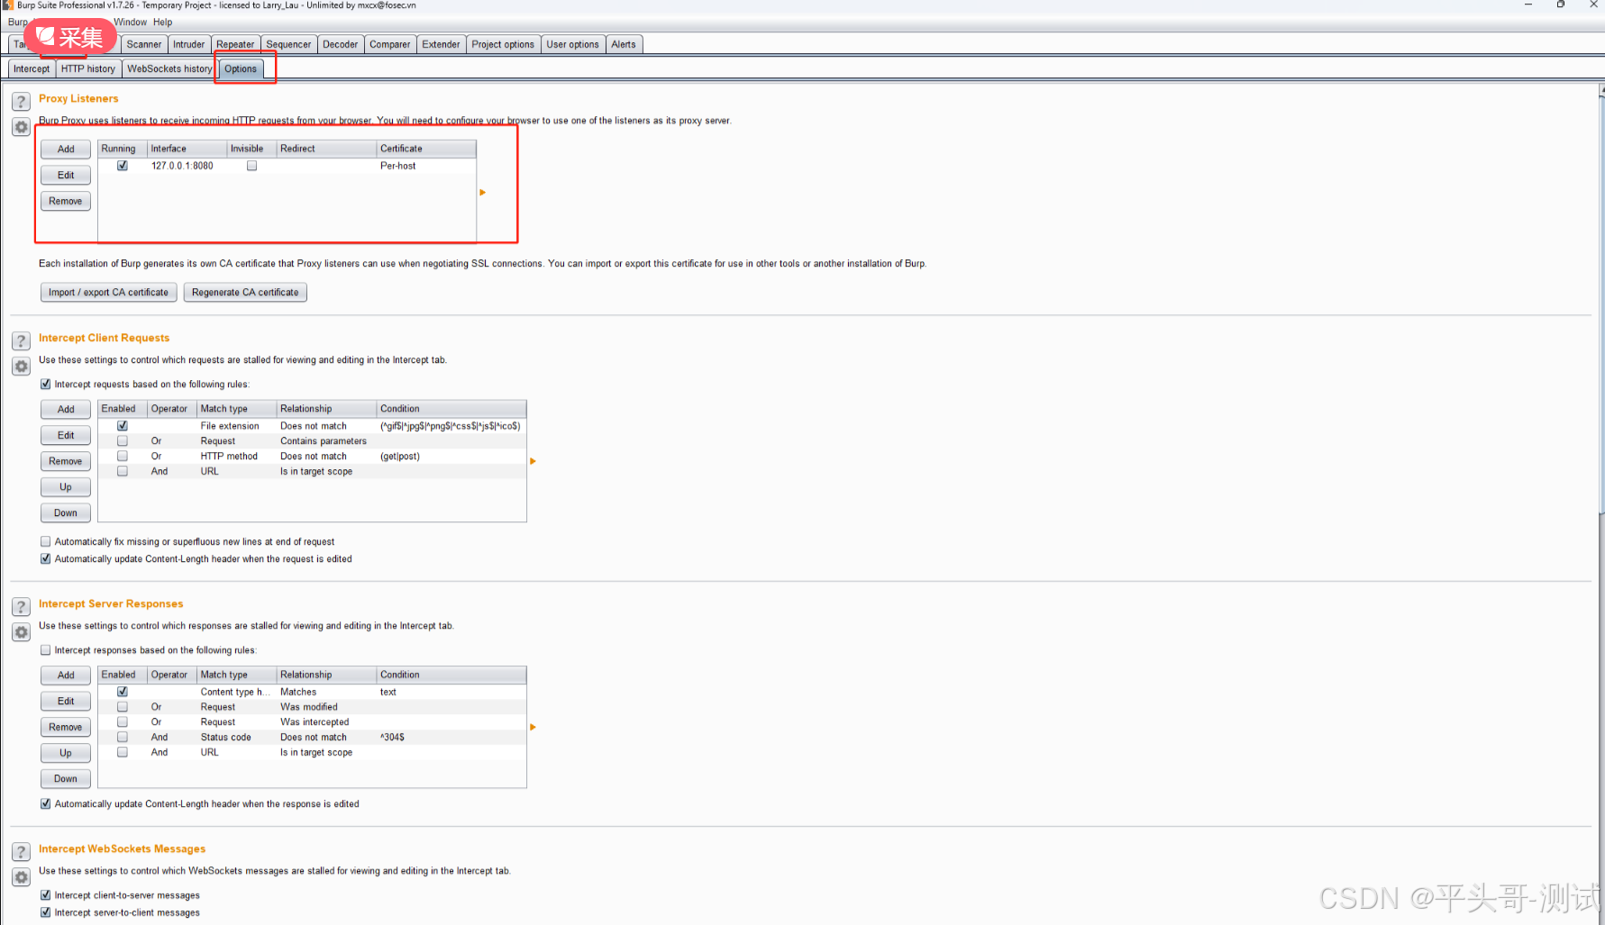1605x925 pixels.
Task: Switch to the Repeater tab
Action: pos(235,44)
